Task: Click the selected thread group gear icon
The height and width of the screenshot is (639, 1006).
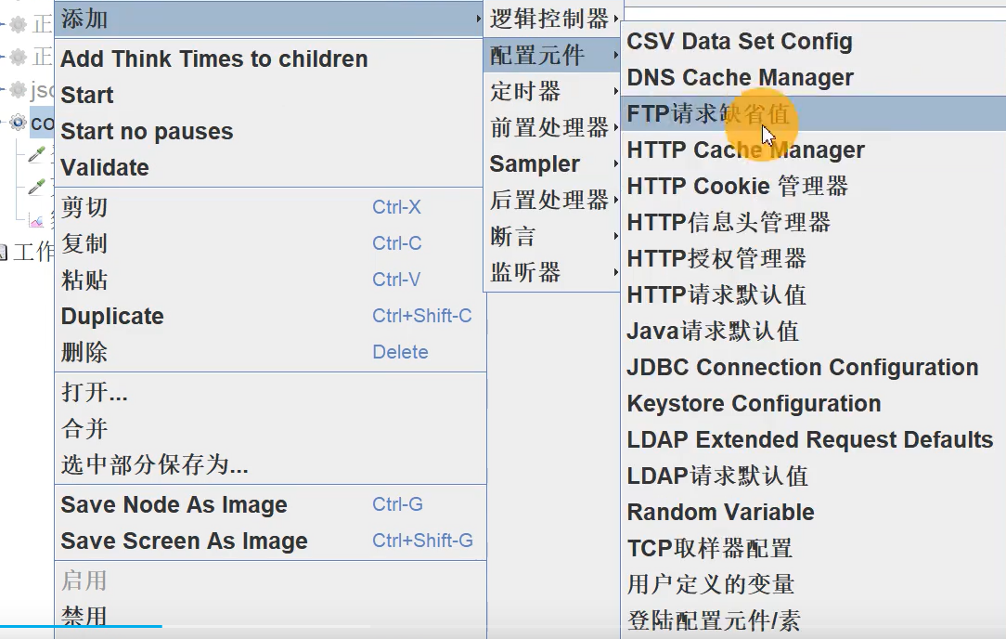Action: [18, 122]
